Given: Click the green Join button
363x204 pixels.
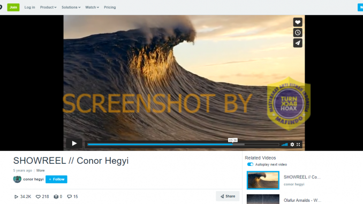Looking at the screenshot, I should (x=13, y=7).
